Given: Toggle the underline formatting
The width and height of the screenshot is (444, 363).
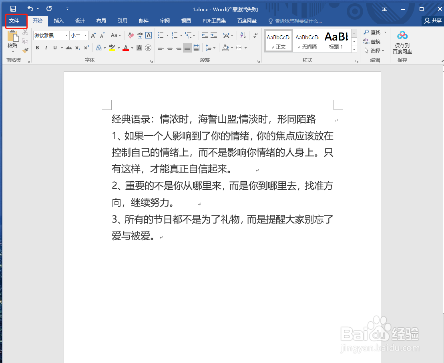Looking at the screenshot, I should [55, 48].
